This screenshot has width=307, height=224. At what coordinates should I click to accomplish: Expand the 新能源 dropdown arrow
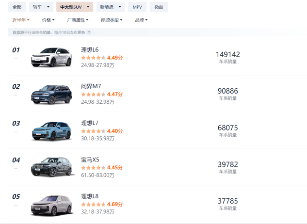pos(120,7)
